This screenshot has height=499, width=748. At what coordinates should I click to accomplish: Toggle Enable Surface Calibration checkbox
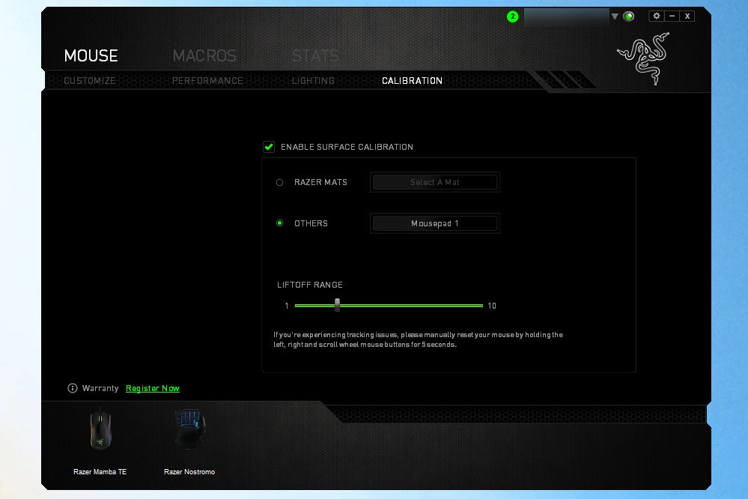pos(269,147)
